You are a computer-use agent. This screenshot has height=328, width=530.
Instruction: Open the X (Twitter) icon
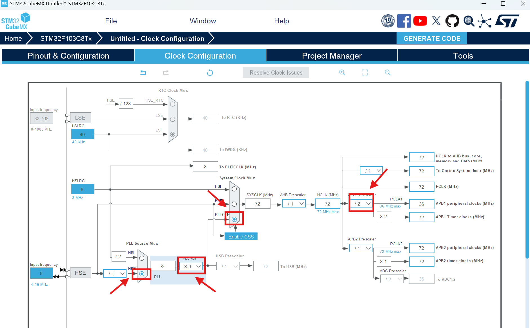(436, 21)
